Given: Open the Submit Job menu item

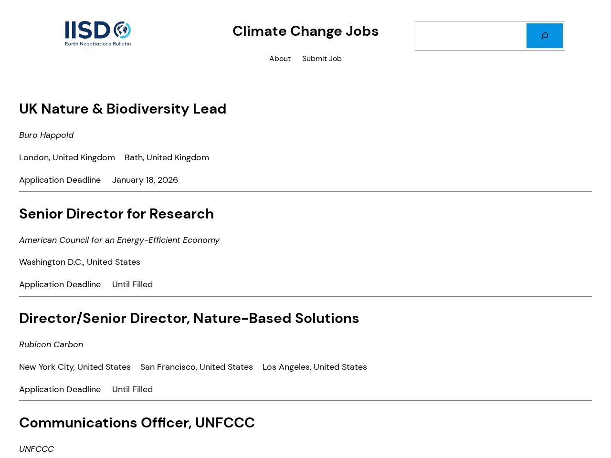Looking at the screenshot, I should [322, 59].
